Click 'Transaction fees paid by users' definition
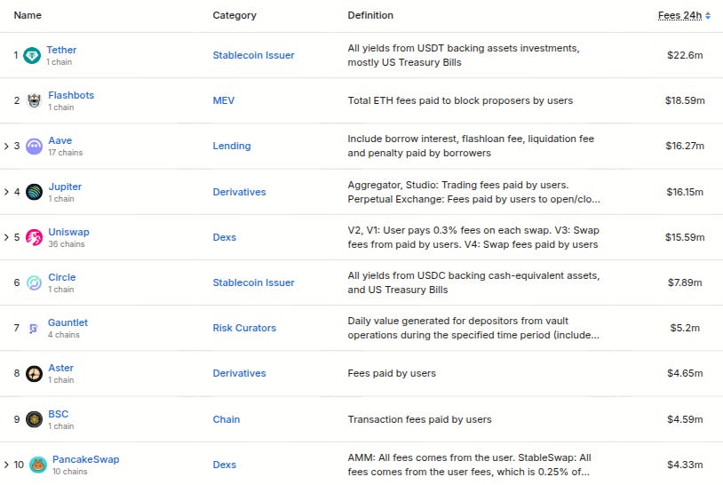The width and height of the screenshot is (723, 485). point(419,419)
